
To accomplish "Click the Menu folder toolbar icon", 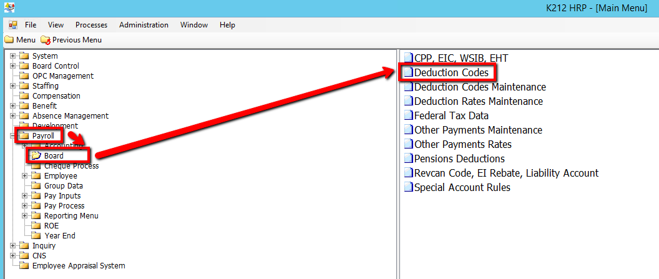I will (x=9, y=40).
